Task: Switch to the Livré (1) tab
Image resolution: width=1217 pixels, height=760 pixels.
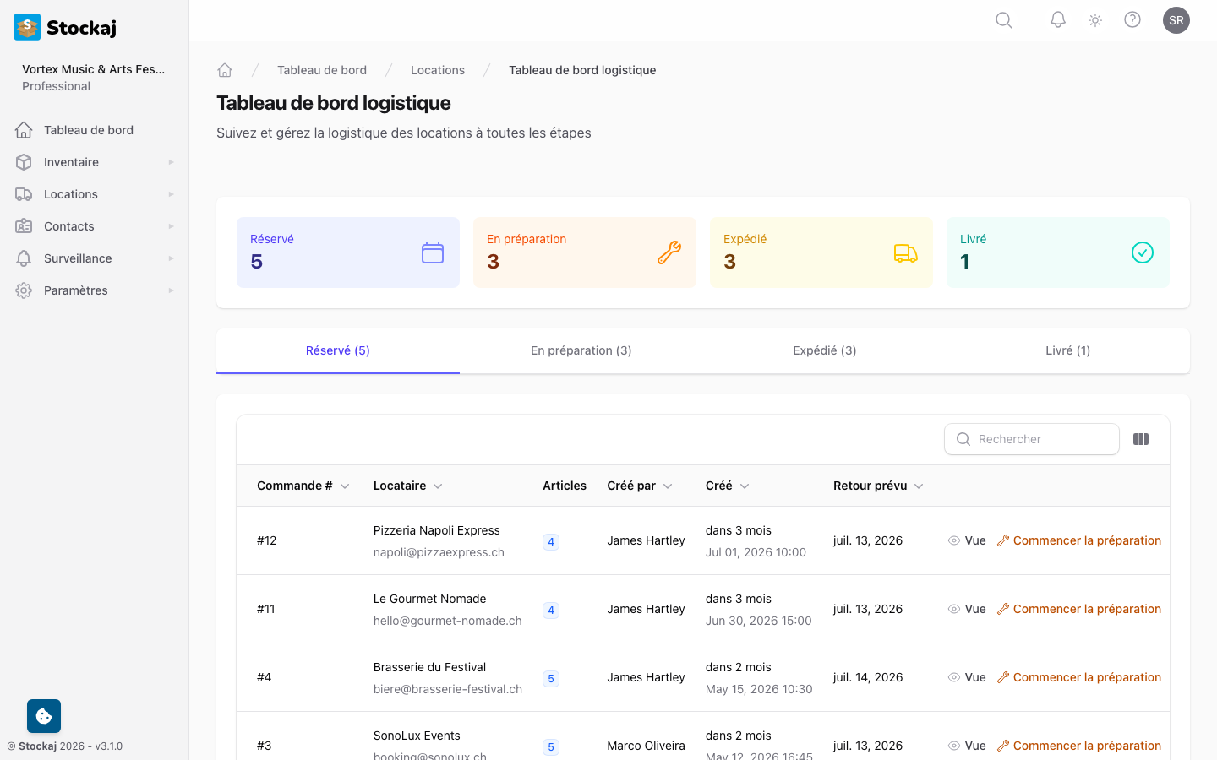Action: click(1067, 350)
